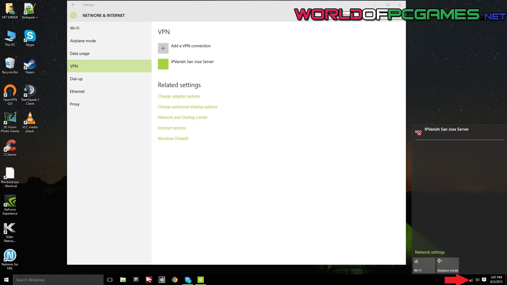The image size is (507, 285).
Task: Open the MT IURKER user folder icon
Action: pos(10,11)
